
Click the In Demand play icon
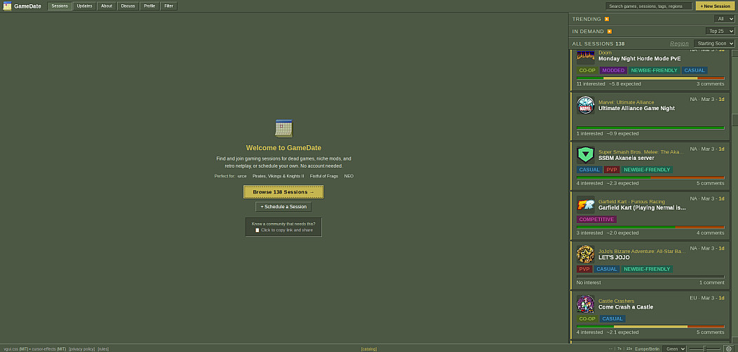pos(610,32)
